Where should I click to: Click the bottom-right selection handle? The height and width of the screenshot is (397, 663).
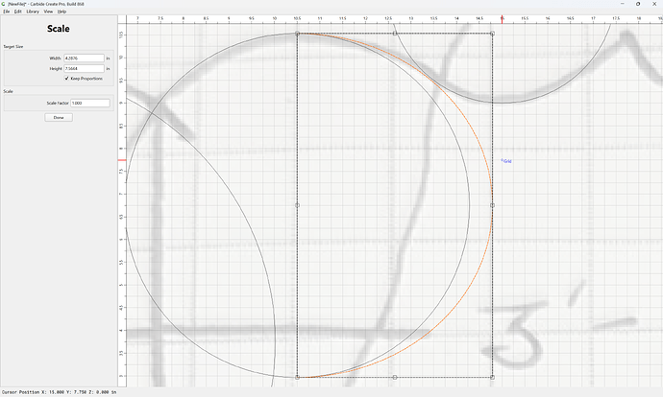point(492,377)
